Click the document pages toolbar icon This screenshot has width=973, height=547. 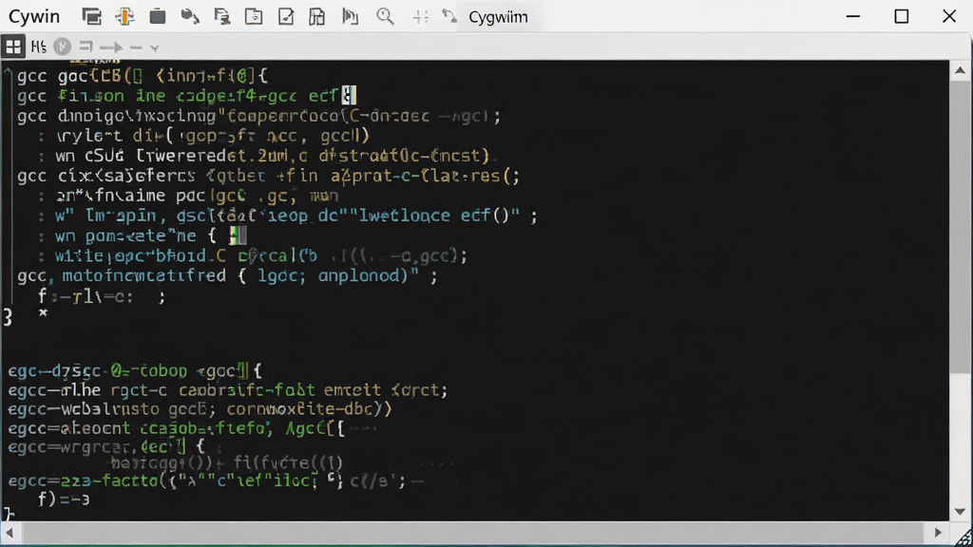317,17
